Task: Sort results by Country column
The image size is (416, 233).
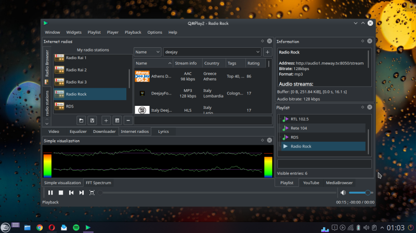Action: click(214, 63)
